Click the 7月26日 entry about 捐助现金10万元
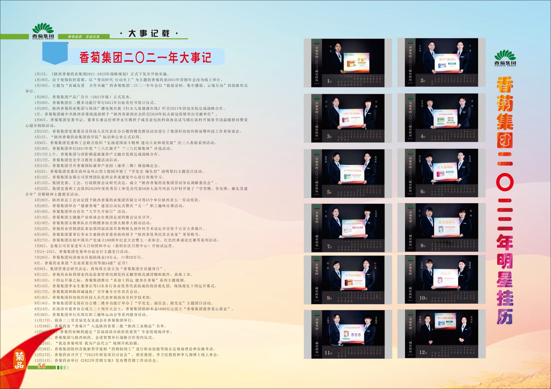 coord(89,257)
